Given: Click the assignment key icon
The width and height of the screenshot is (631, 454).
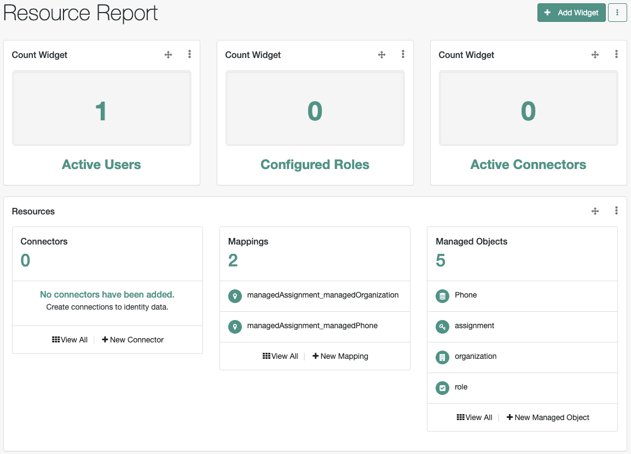Looking at the screenshot, I should [x=442, y=327].
